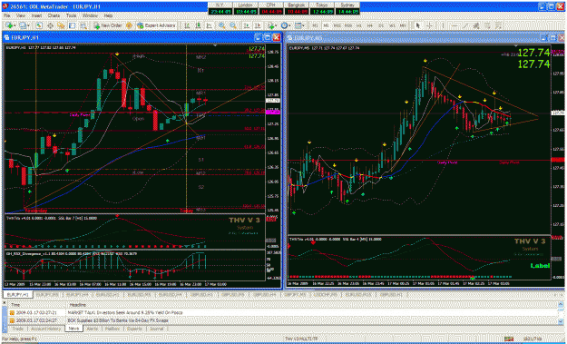This screenshot has width=567, height=344.
Task: Zoom in the chart with magnifier icon
Action: [221, 25]
